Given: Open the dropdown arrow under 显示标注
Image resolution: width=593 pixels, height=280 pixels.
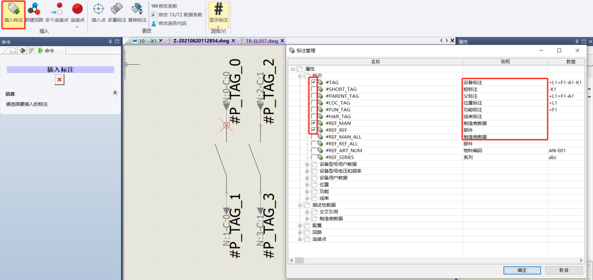Looking at the screenshot, I should (219, 26).
